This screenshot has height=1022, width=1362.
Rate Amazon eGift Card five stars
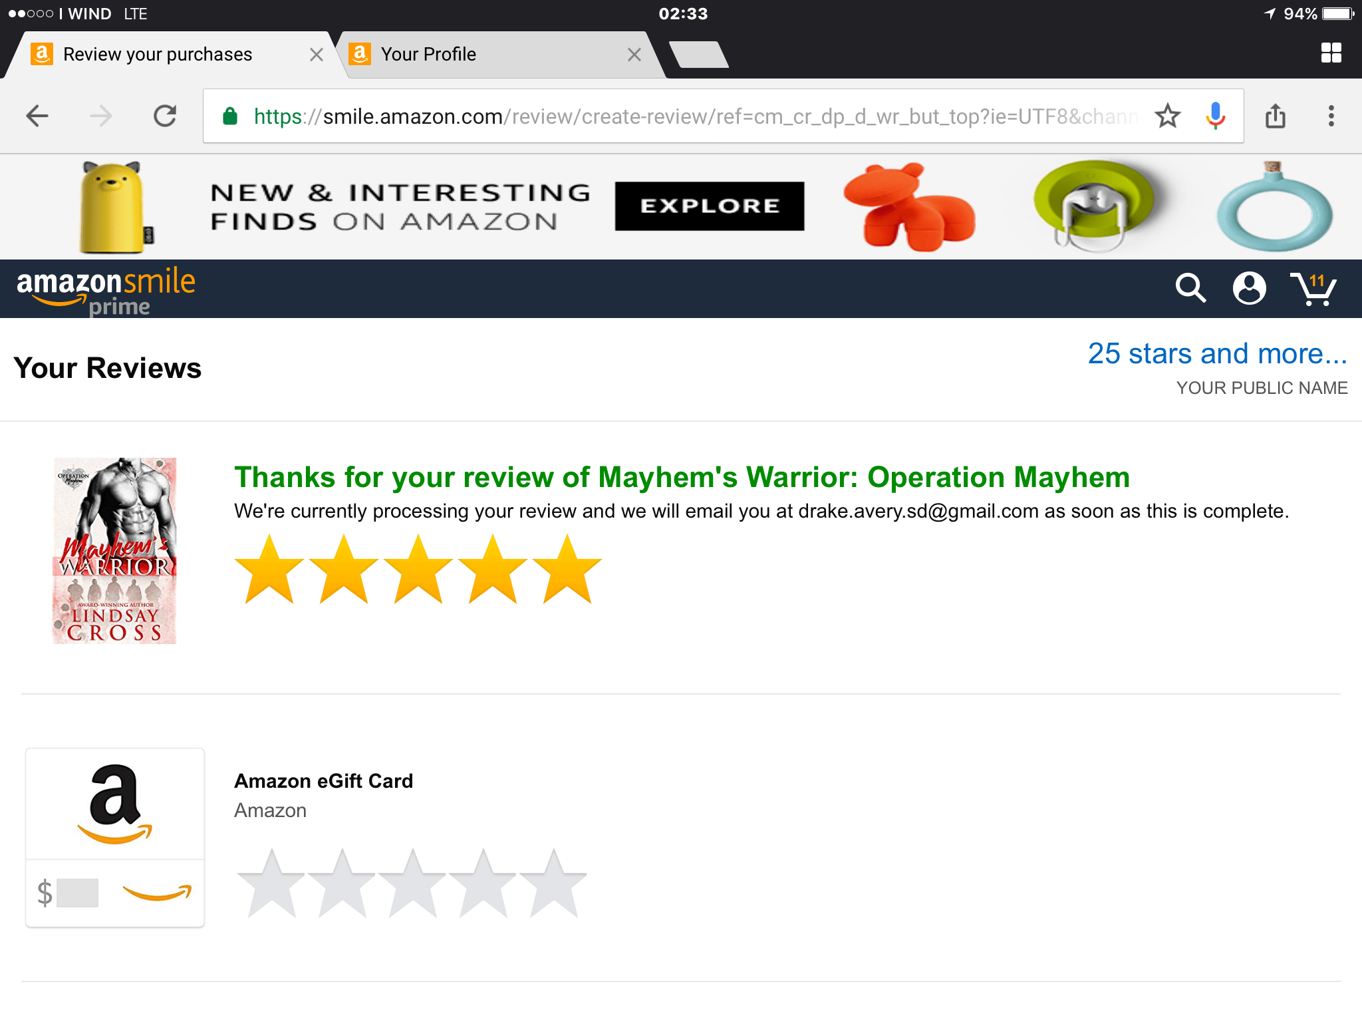[553, 884]
